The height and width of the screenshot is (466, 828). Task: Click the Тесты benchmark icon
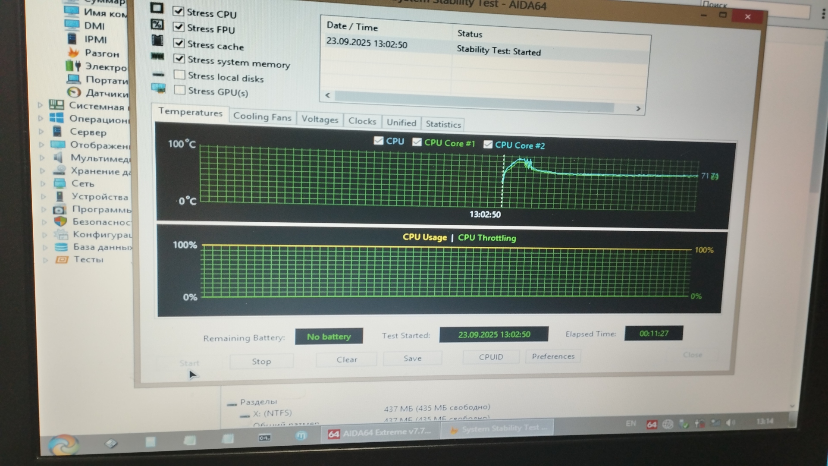point(61,259)
